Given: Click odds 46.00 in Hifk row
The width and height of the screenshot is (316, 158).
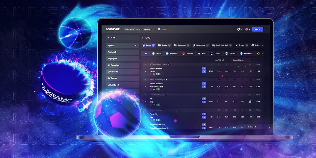Looking at the screenshot, I should [211, 102].
